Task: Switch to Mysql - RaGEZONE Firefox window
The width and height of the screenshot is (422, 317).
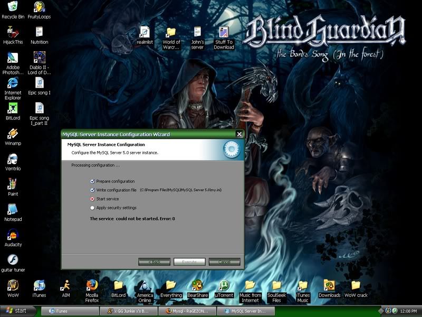Action: tap(187, 311)
